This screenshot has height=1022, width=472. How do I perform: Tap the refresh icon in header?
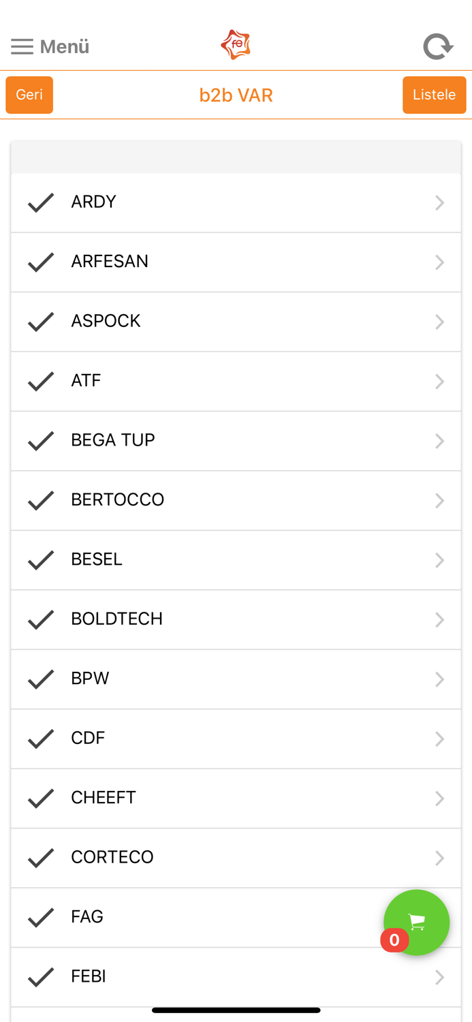coord(438,46)
